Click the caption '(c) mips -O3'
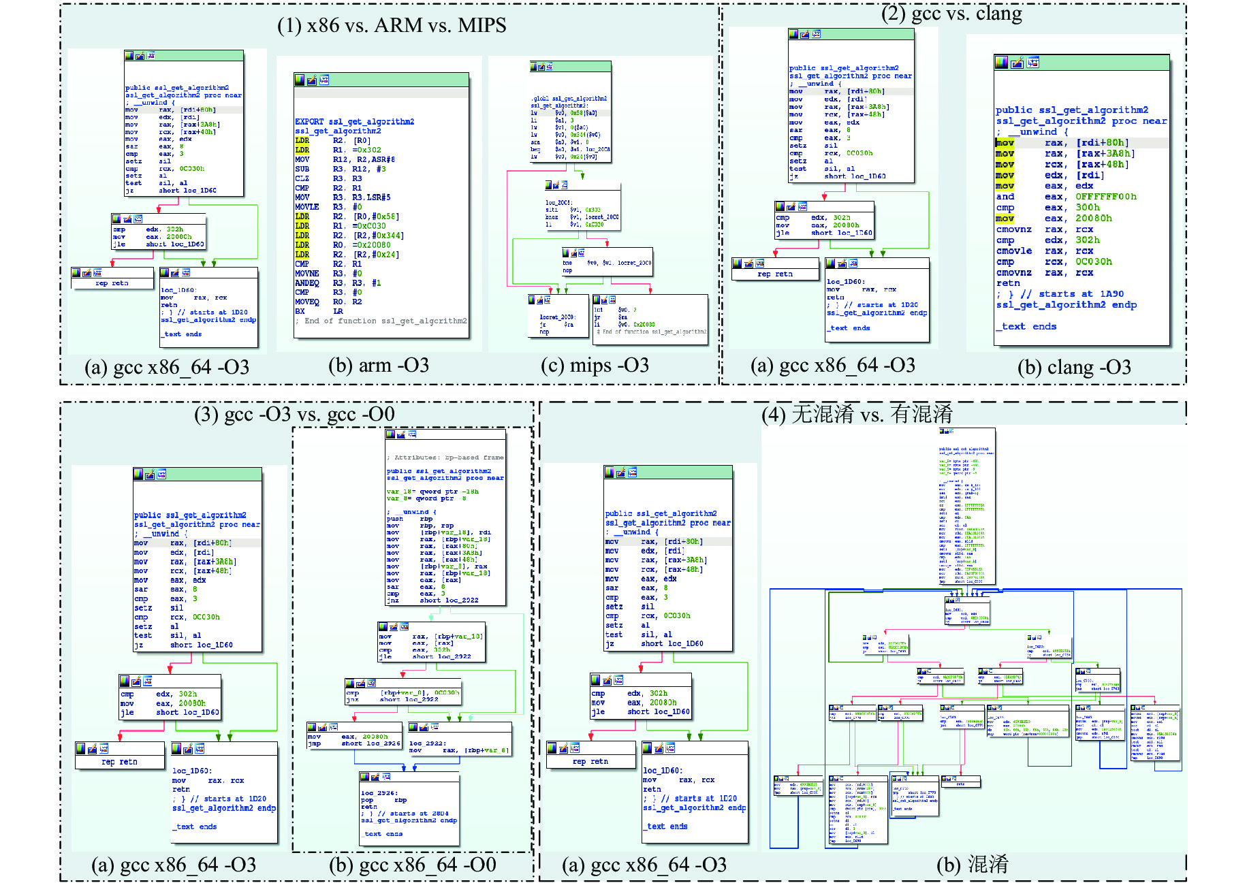Screen dimensions: 1247x883 595,366
